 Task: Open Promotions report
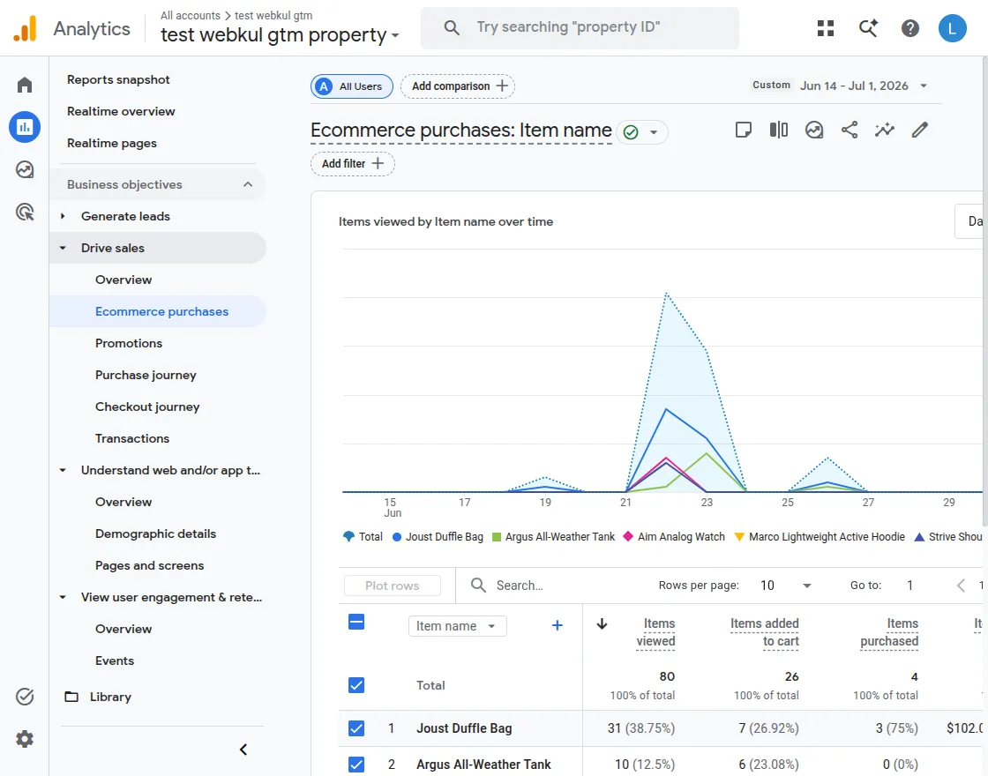[x=129, y=343]
